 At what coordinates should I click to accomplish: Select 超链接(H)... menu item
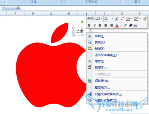(x=117, y=81)
